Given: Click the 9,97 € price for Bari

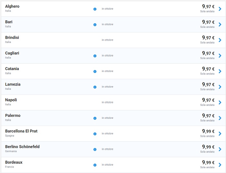Looking at the screenshot, I should 208,22.
